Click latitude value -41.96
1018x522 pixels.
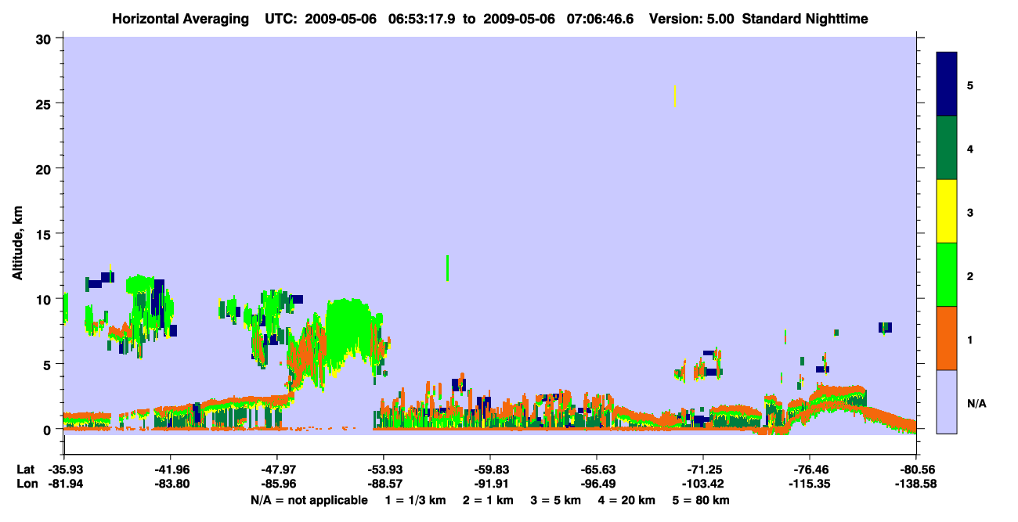(170, 470)
